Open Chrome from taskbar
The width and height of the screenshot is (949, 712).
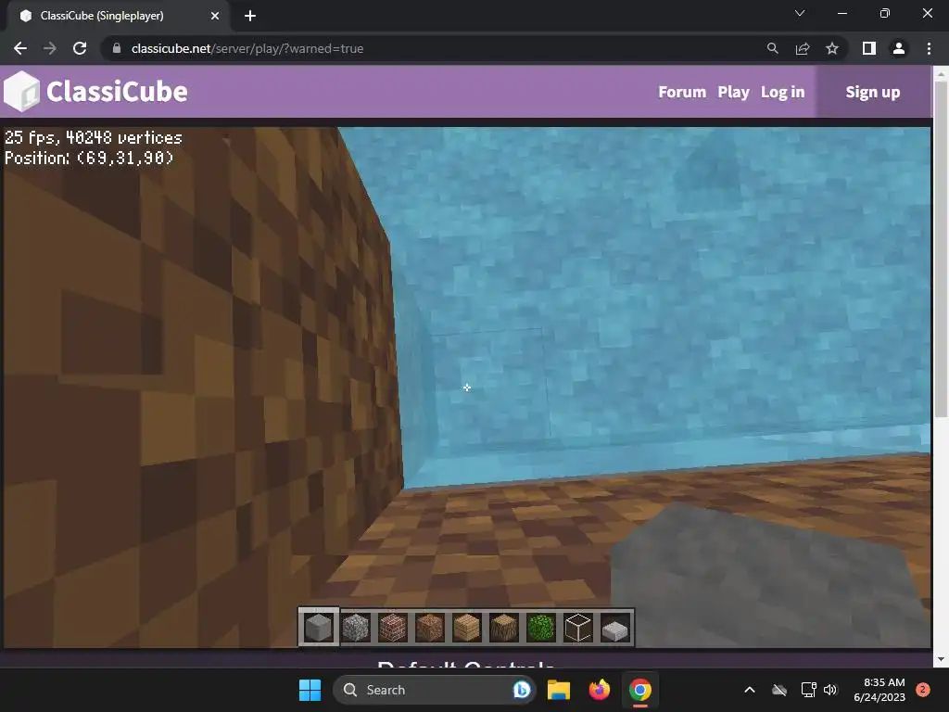639,690
